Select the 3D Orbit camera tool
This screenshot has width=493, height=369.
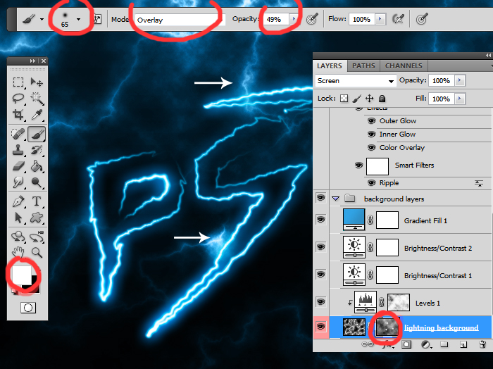[37, 237]
